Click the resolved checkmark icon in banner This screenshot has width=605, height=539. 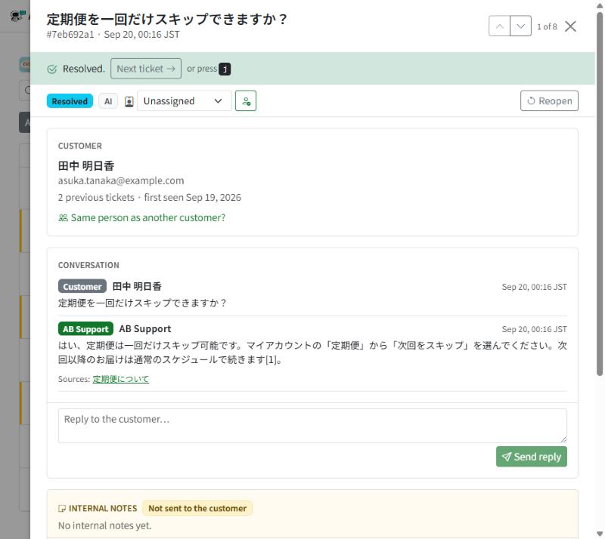(x=51, y=69)
